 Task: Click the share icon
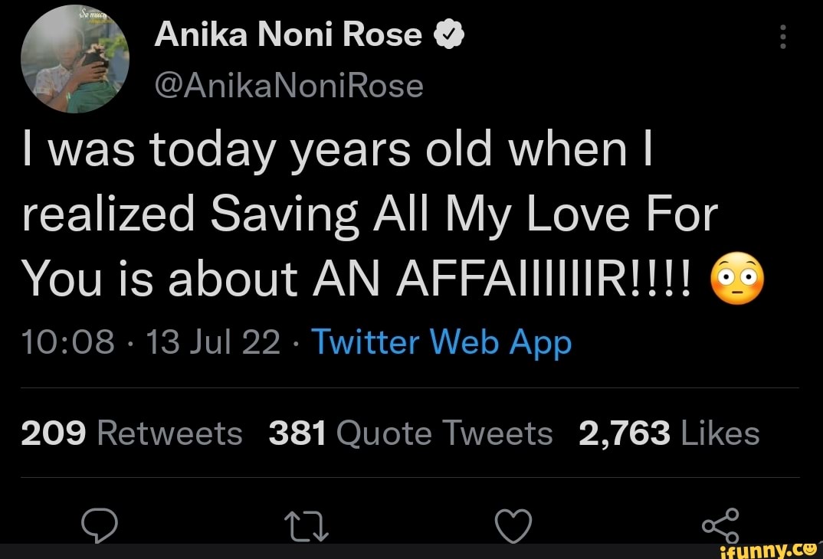click(x=721, y=526)
